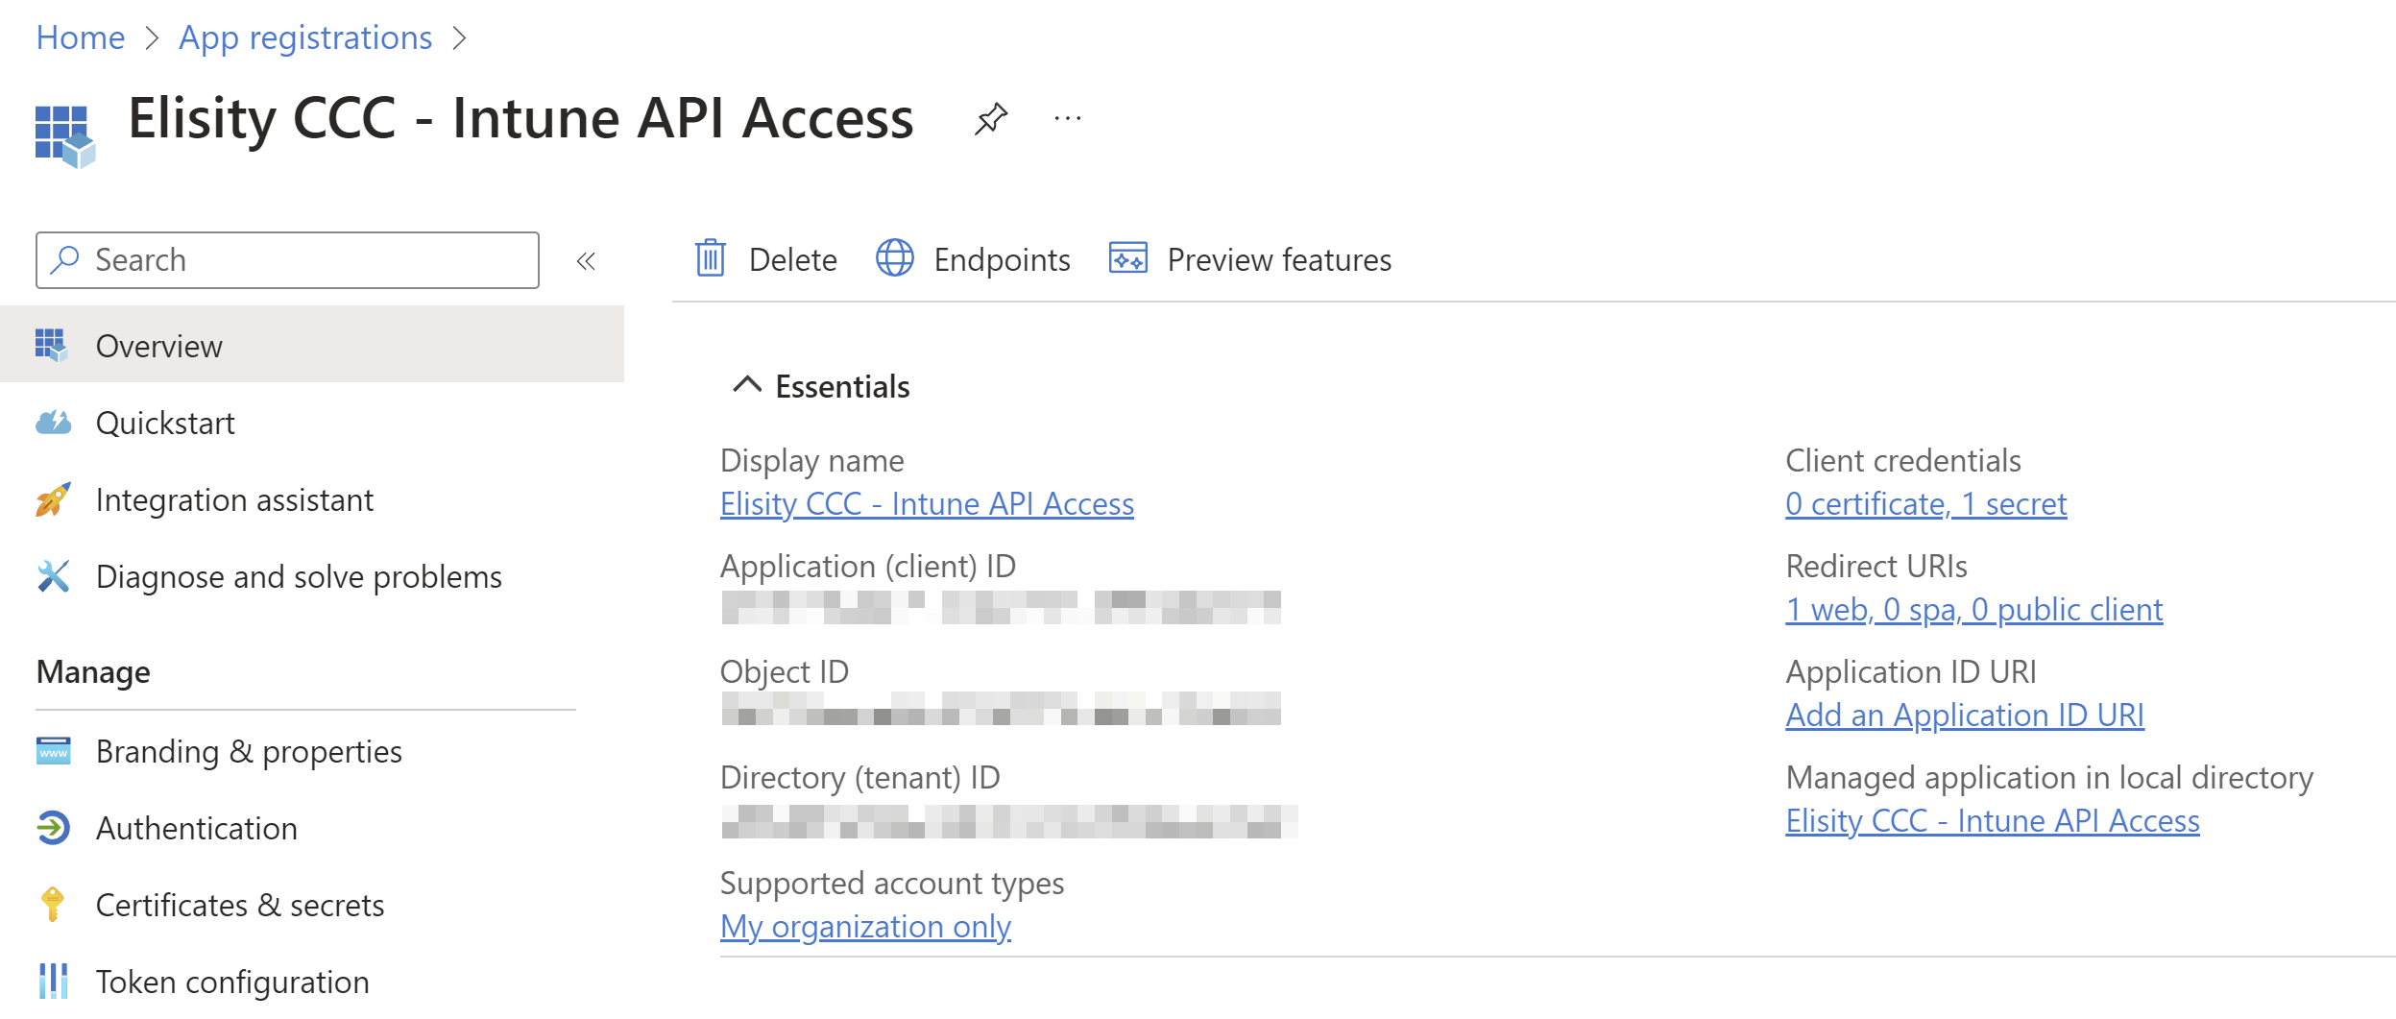The image size is (2396, 1019).
Task: Select the Overview menu item
Action: [x=159, y=346]
